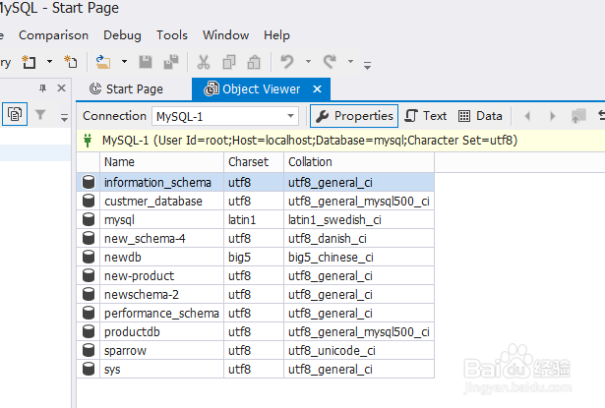Toggle the Properties view button
Screen dimensions: 605x408
tap(354, 116)
